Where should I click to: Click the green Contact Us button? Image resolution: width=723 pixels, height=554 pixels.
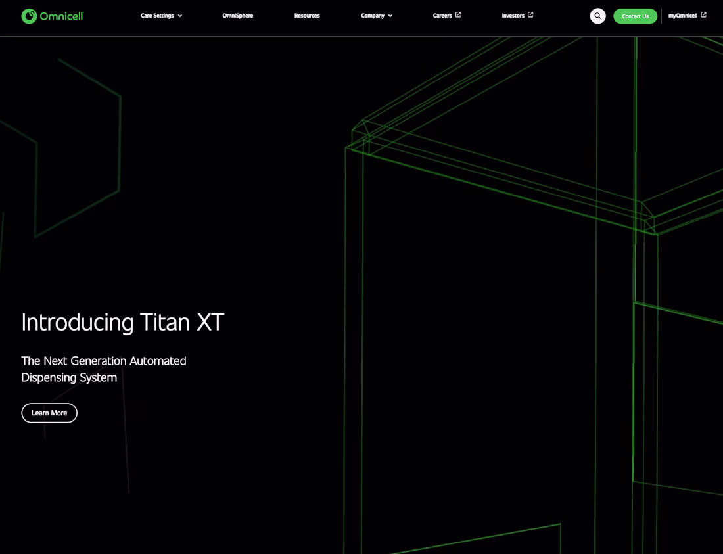coord(635,16)
